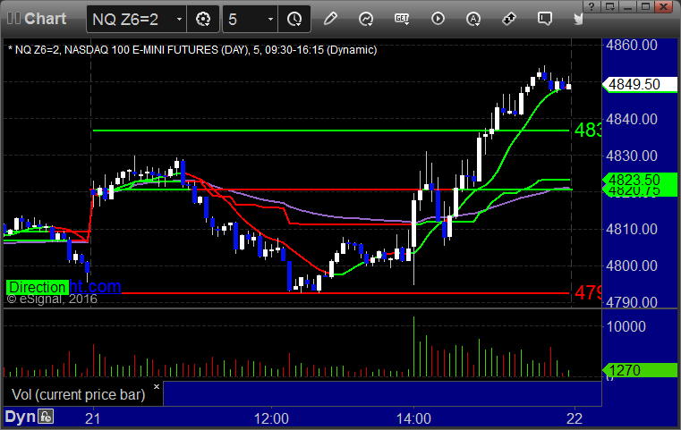Click the 12:00 time axis label
The image size is (681, 430).
(271, 418)
